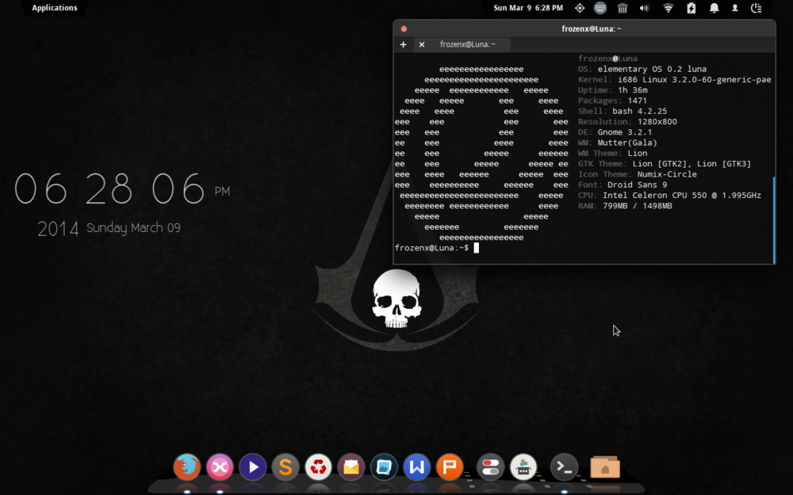Open the battery power indicator
The width and height of the screenshot is (793, 495).
[691, 8]
